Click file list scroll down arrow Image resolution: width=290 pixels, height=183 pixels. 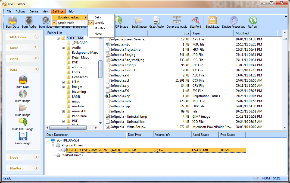coord(285,127)
